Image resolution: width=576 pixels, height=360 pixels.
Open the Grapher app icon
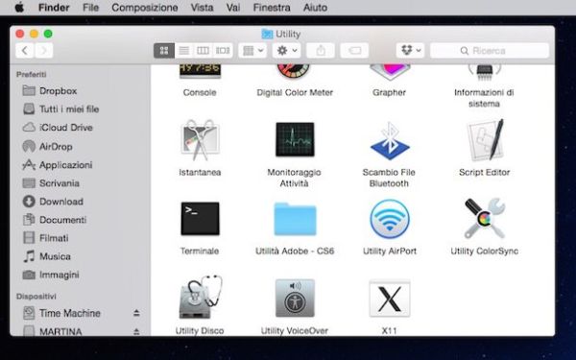390,72
